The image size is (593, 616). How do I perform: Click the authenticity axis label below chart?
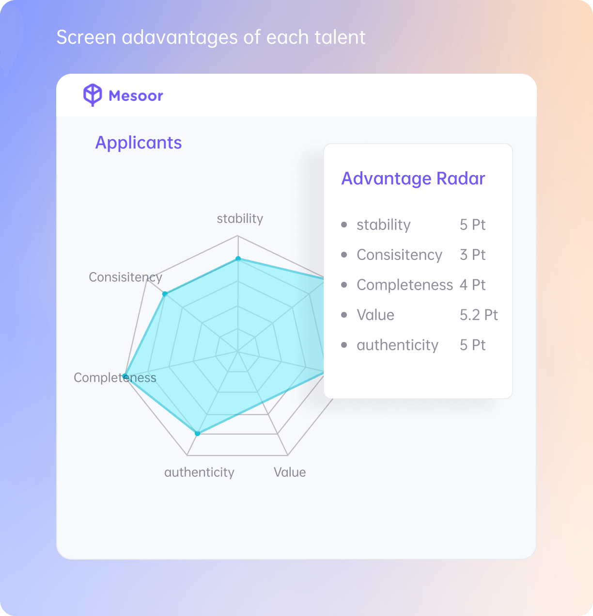tap(199, 472)
